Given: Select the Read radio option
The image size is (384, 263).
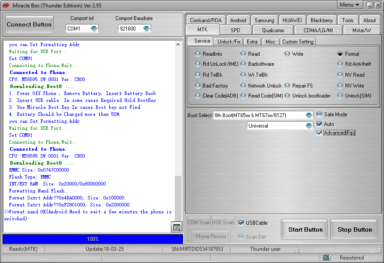Looking at the screenshot, I should tap(250, 54).
